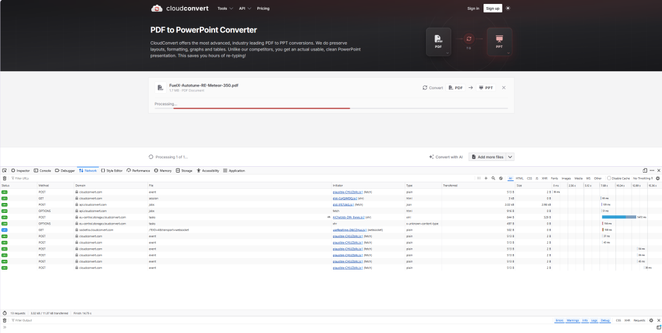Click the PDF file icon beside filename
The width and height of the screenshot is (662, 333).
pyautogui.click(x=160, y=88)
